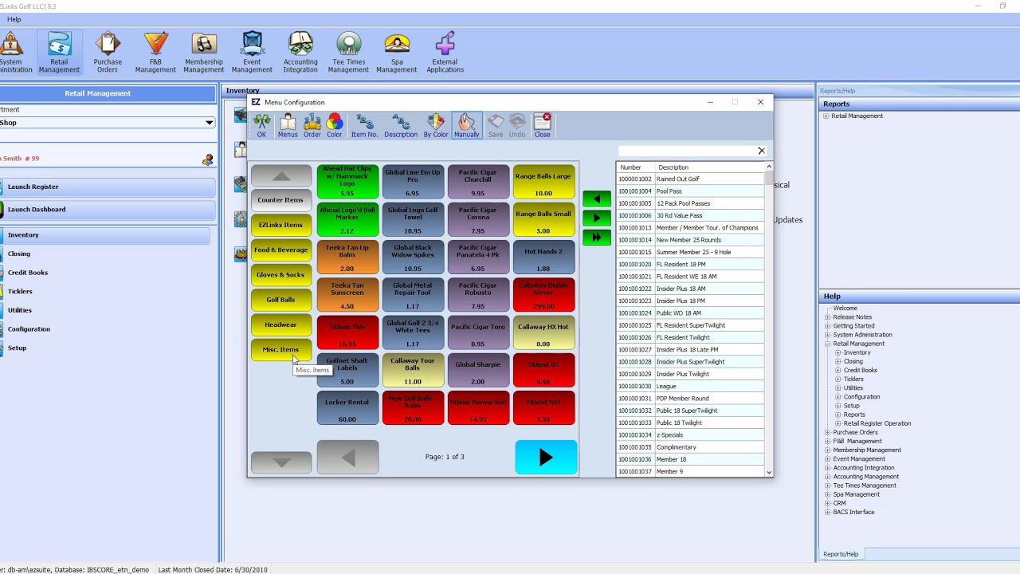Select the Golf Balls category button
The height and width of the screenshot is (574, 1020).
click(280, 300)
